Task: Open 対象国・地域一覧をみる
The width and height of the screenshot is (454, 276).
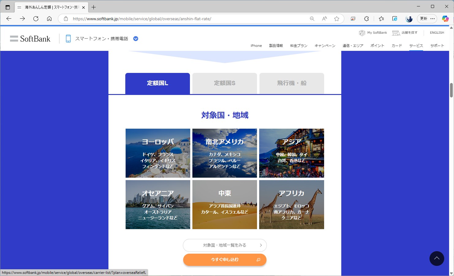Action: (225, 245)
